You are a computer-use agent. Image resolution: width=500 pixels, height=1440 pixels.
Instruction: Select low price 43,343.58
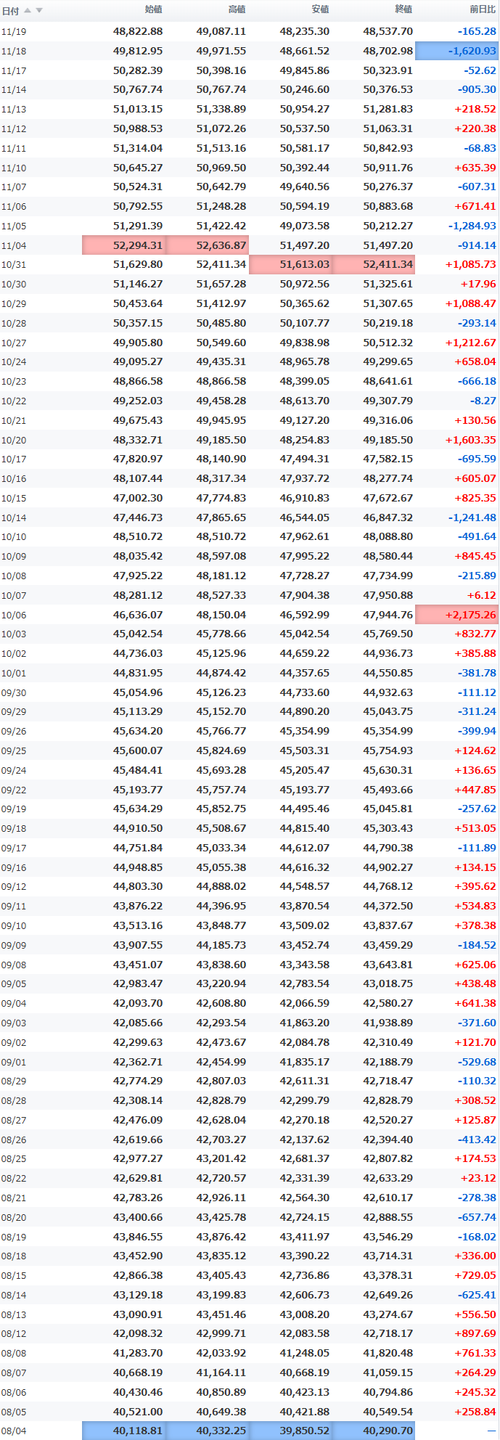point(305,965)
